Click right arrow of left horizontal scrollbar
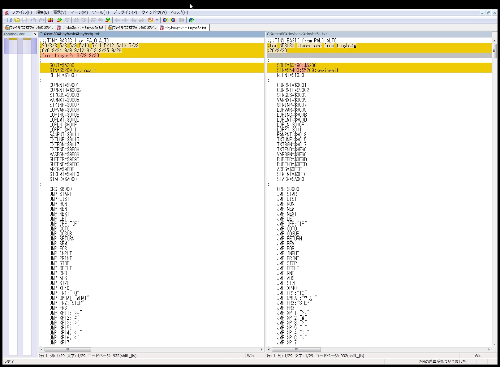This screenshot has height=367, width=500. 261,349
